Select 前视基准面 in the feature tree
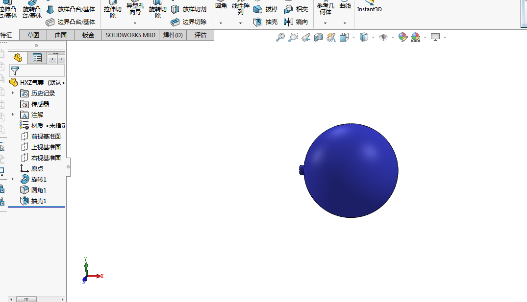This screenshot has height=302, width=527. click(46, 136)
